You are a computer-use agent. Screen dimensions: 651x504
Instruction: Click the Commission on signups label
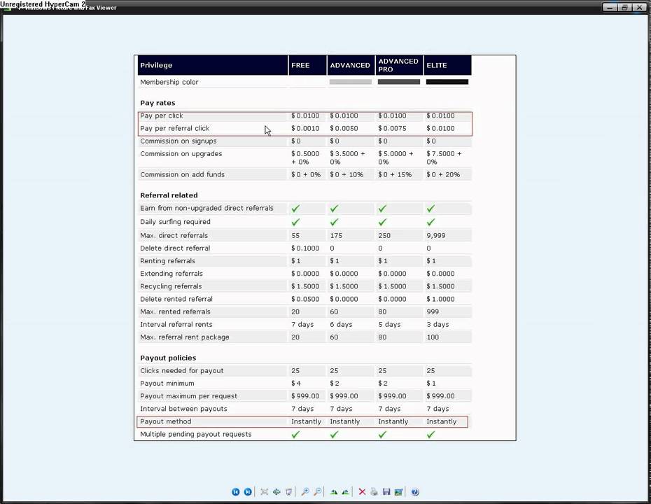pos(178,141)
